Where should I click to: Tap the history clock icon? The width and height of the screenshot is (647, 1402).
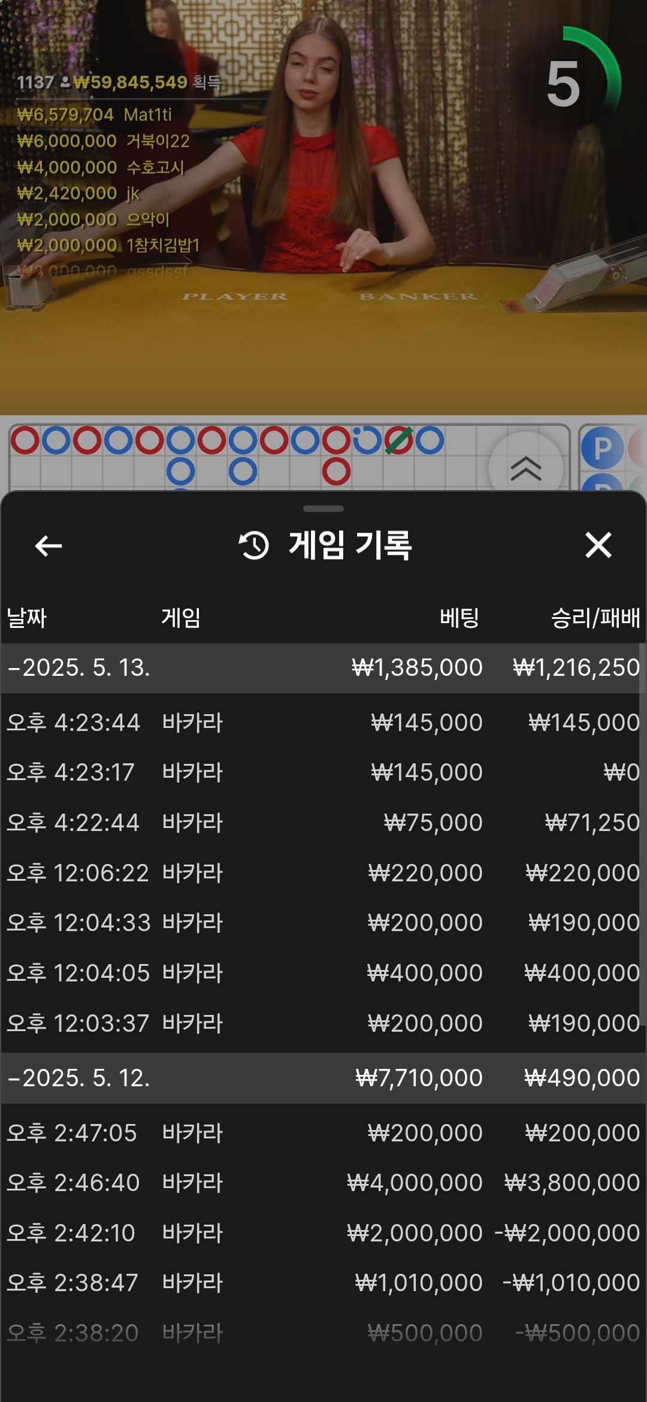[254, 545]
